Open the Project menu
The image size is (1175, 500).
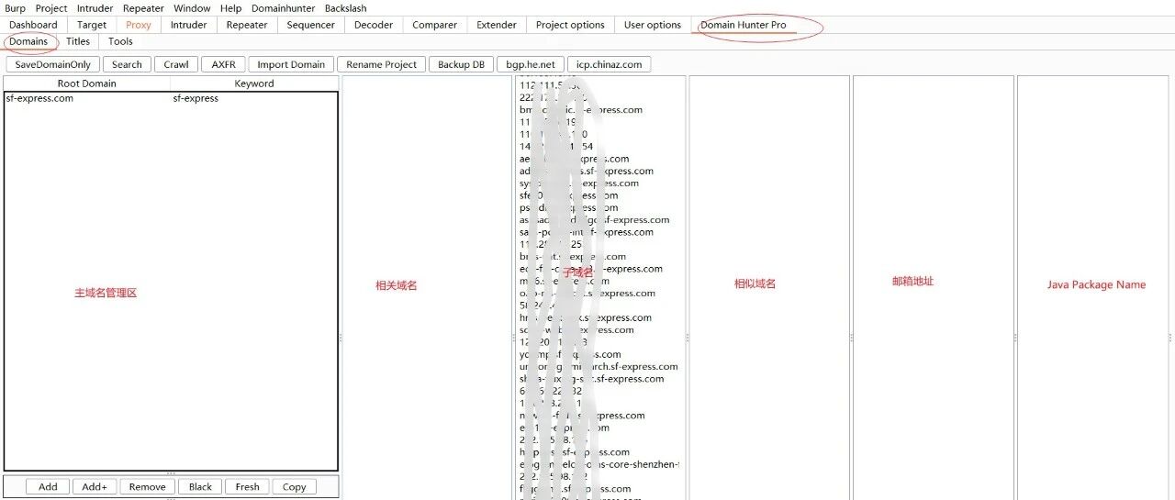point(51,8)
